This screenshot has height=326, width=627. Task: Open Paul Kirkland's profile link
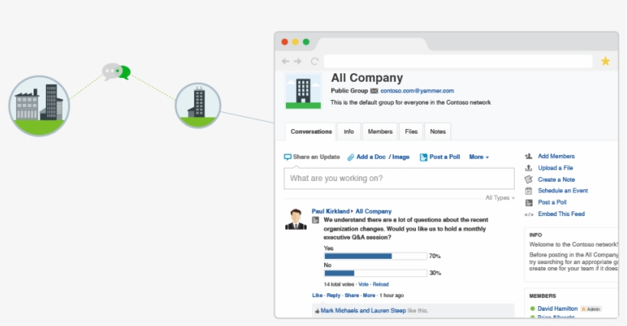[x=330, y=211]
